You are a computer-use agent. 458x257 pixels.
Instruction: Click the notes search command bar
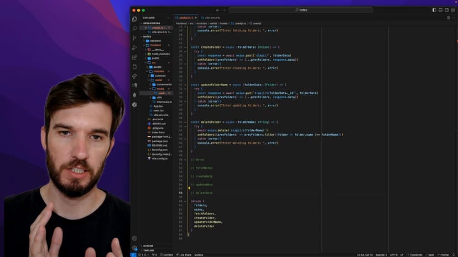coord(301,10)
